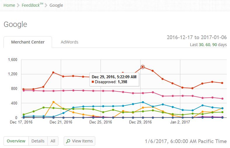Screen dimensions: 230x148
Task: Open the AdWords tab
Action: click(70, 42)
